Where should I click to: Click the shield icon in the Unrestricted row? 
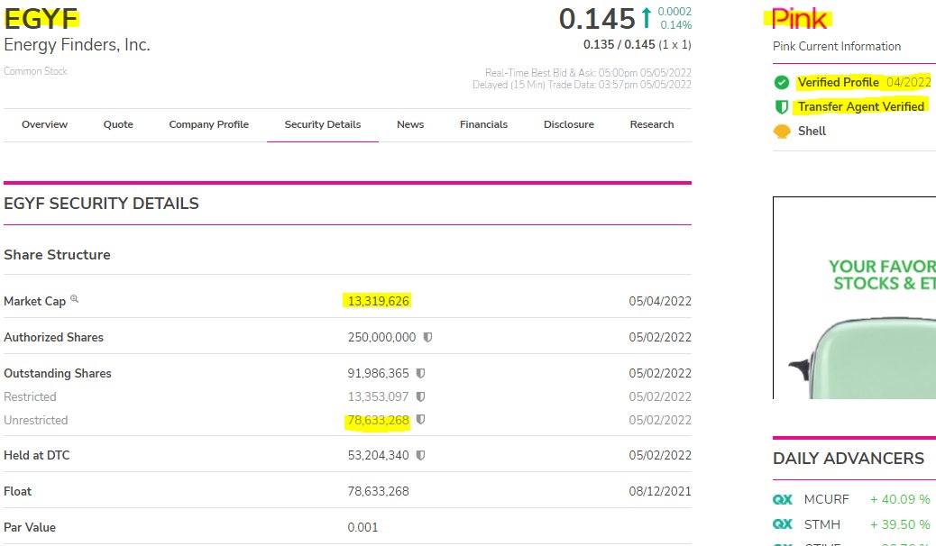coord(420,420)
